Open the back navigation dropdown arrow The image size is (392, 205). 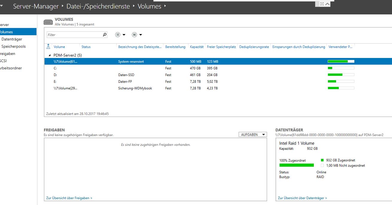tap(1, 6)
